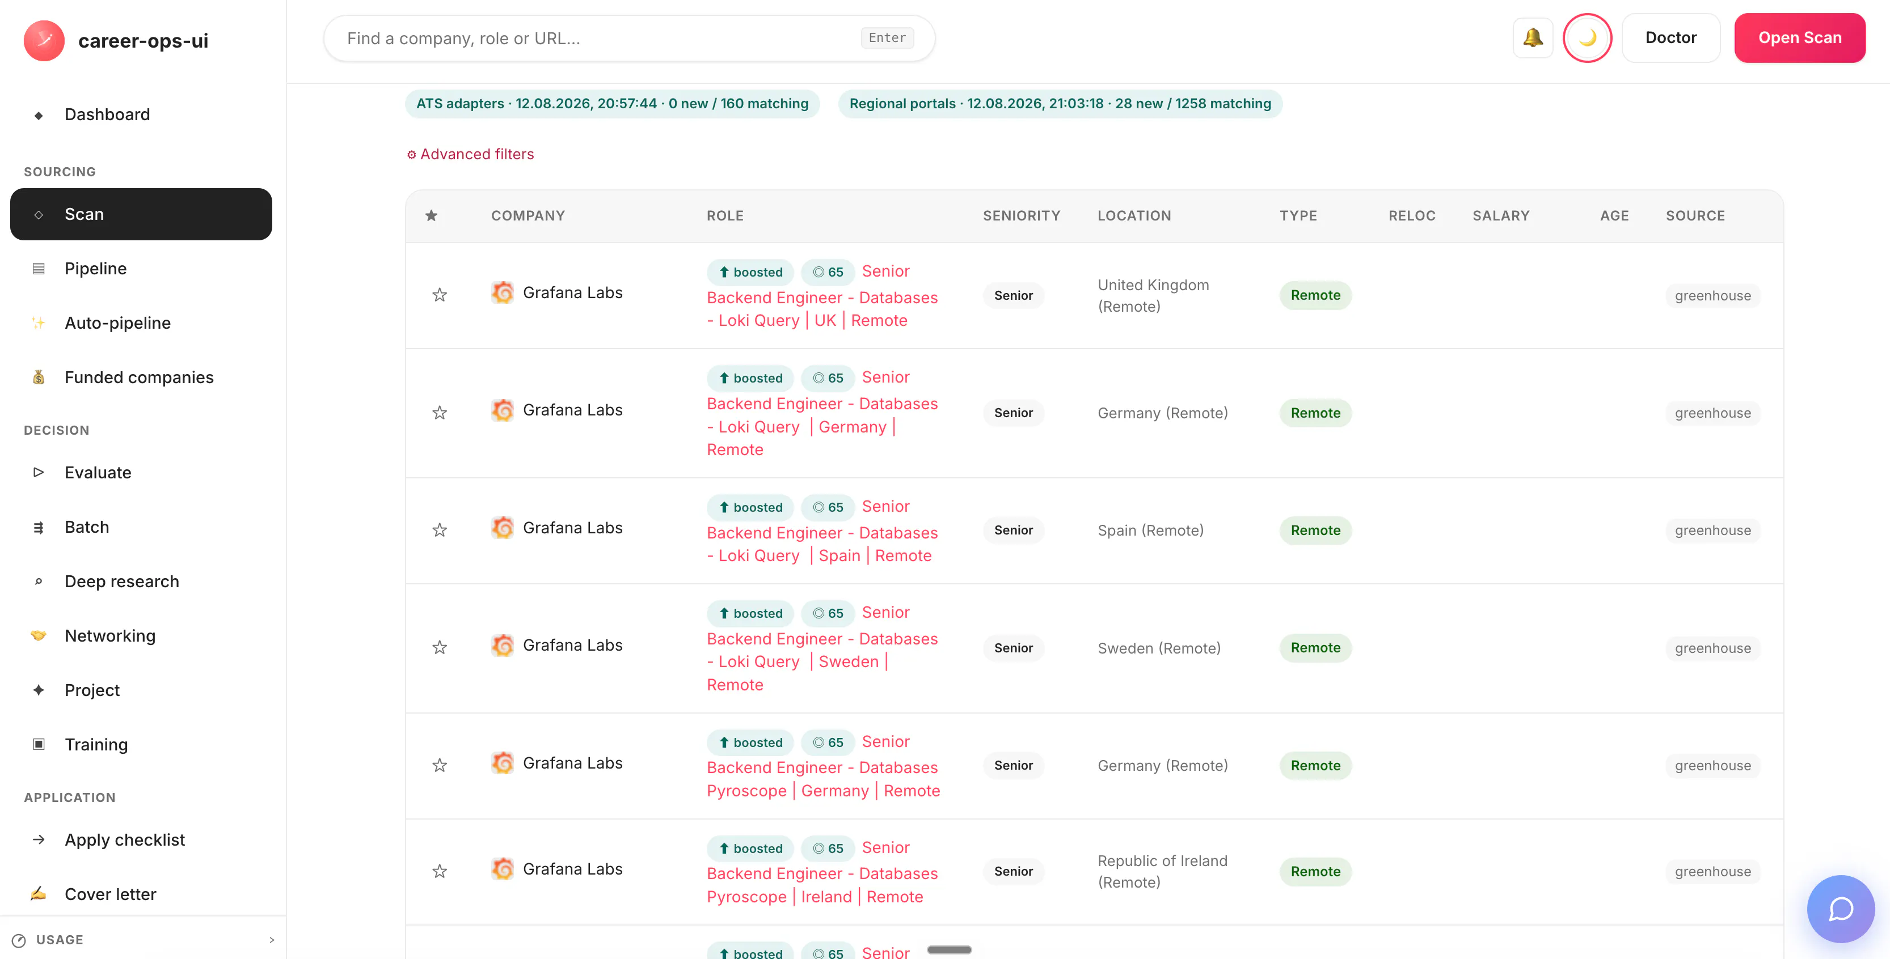Click boosted badge in the UK row
Screen dimensions: 1890x959
click(x=750, y=272)
